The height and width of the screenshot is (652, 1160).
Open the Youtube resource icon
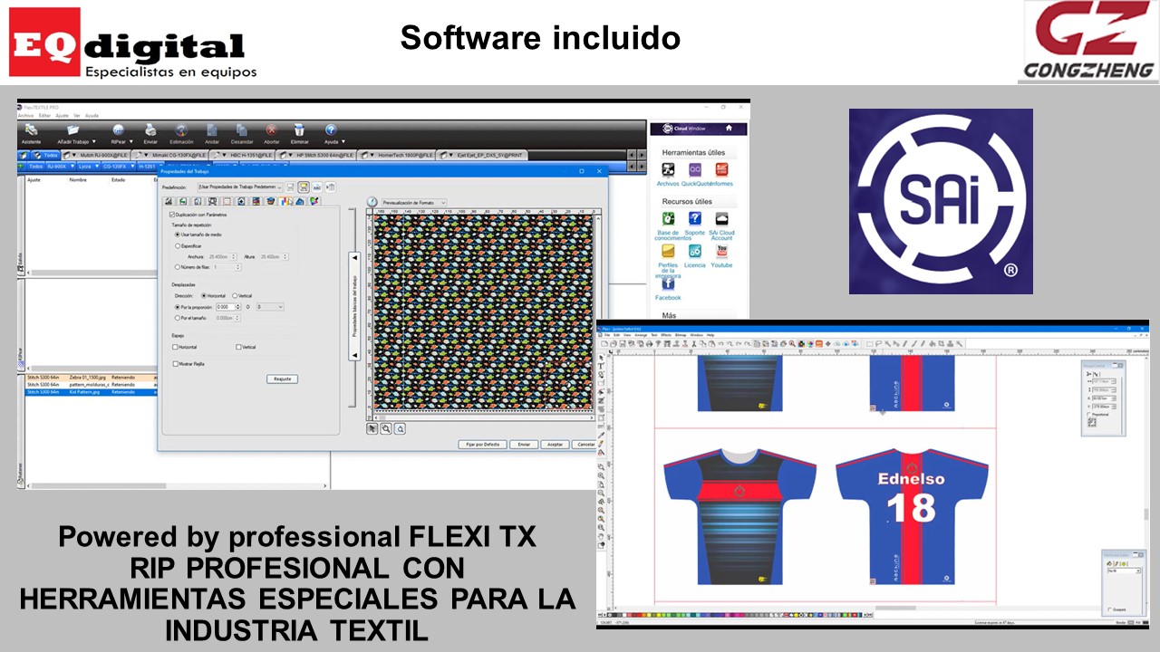tap(721, 252)
